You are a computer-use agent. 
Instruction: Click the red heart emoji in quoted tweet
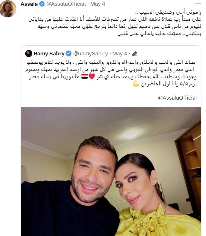(92, 76)
